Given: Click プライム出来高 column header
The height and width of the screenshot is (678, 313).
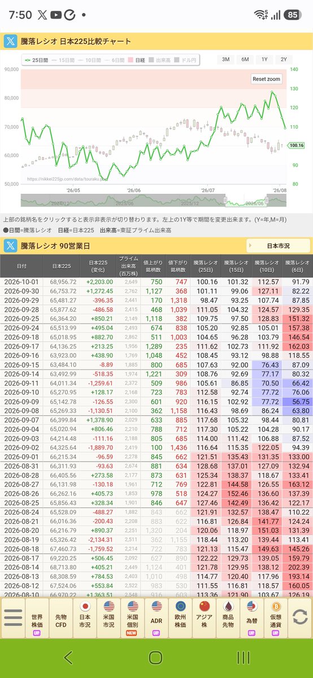Looking at the screenshot, I should [x=128, y=265].
